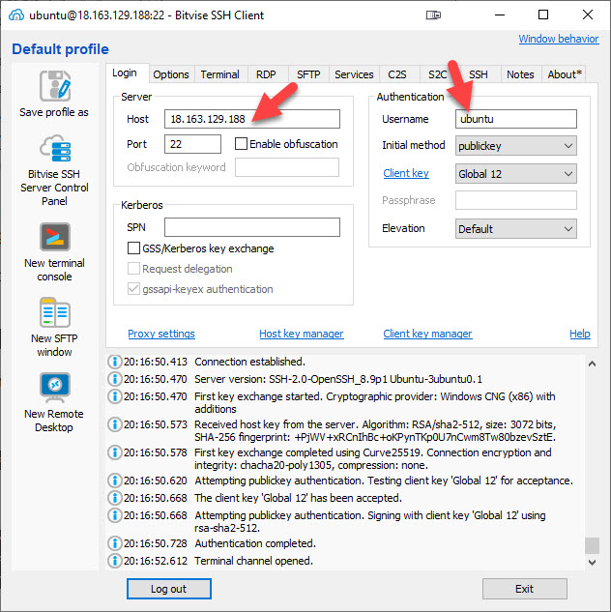The width and height of the screenshot is (611, 612).
Task: Click the Log out button
Action: 169,589
